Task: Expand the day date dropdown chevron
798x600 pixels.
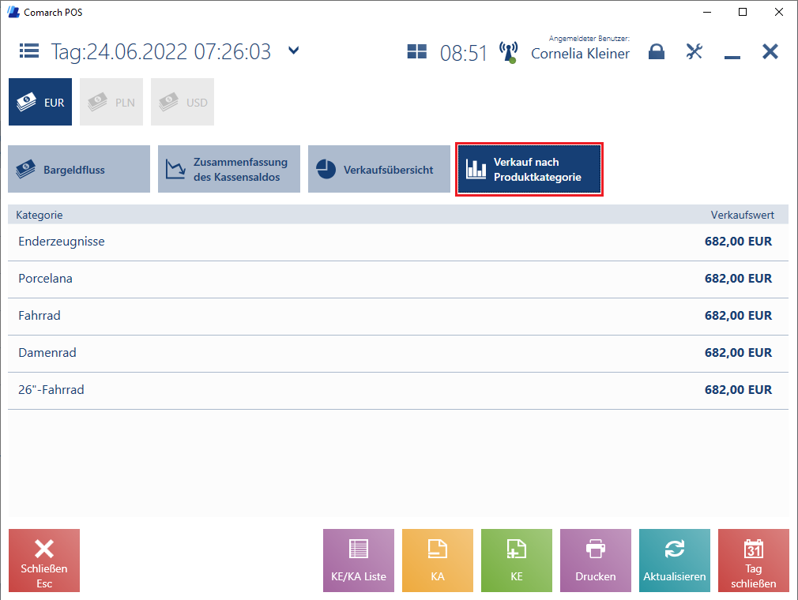Action: tap(294, 51)
